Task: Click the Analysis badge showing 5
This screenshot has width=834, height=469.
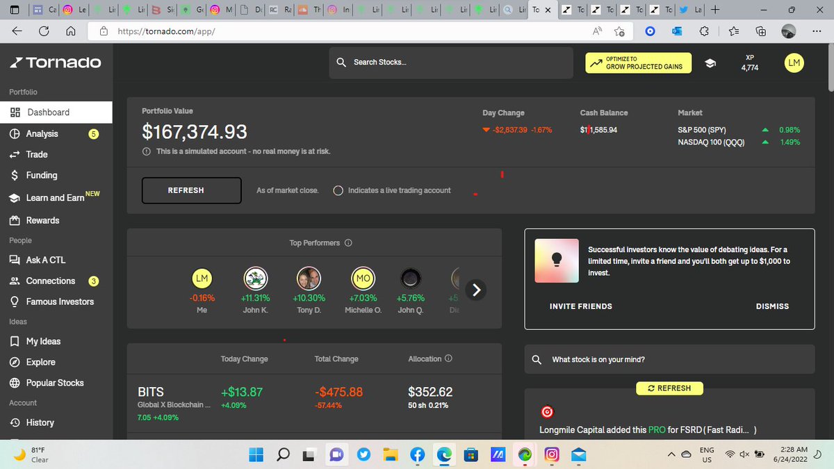Action: (94, 133)
